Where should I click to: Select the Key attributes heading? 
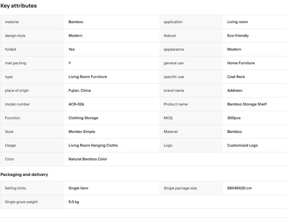tap(18, 6)
